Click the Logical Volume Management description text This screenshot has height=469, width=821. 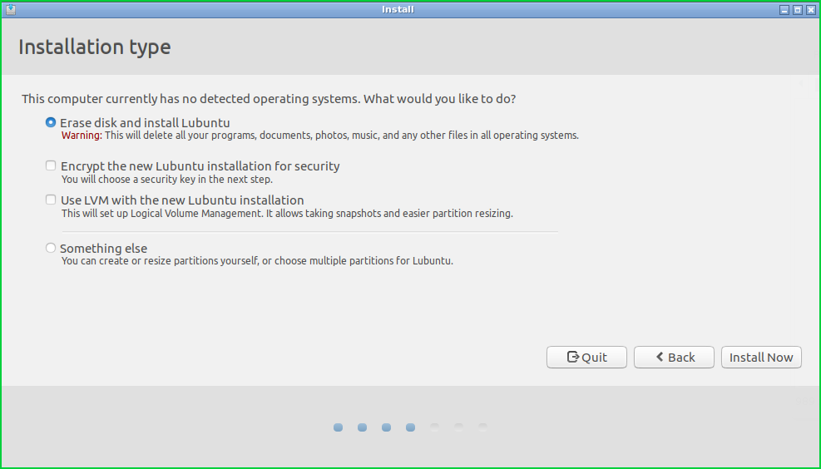pos(287,214)
